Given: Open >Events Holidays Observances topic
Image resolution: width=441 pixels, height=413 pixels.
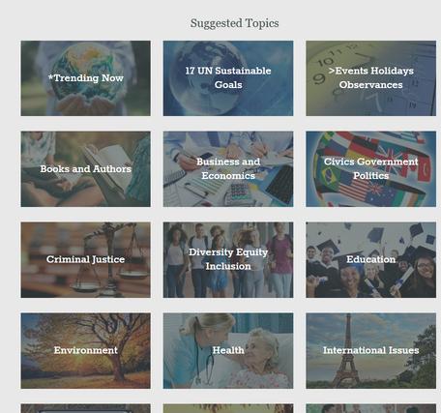Looking at the screenshot, I should tap(370, 78).
